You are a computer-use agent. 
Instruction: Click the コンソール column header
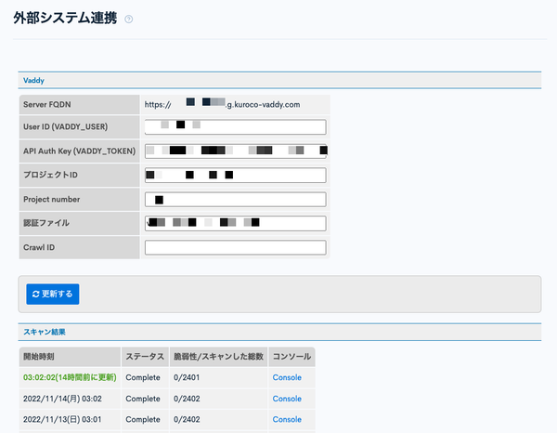coord(291,357)
